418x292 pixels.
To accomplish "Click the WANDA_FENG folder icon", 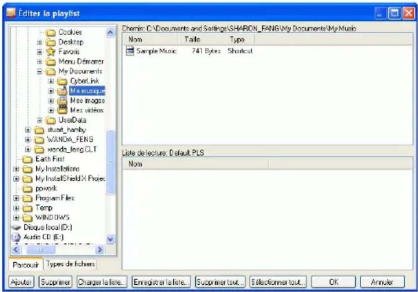I will coord(39,140).
